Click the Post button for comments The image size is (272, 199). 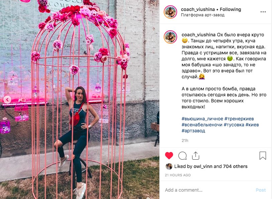coord(261,190)
